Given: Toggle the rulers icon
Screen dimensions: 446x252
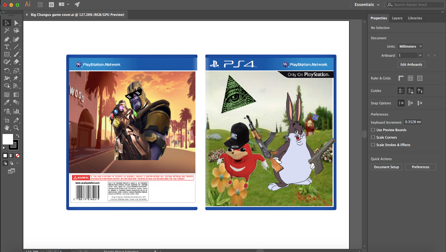Looking at the screenshot, I should tap(401, 78).
